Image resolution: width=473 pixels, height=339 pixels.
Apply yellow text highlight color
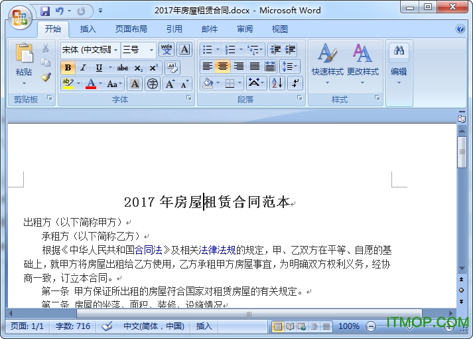coord(68,83)
